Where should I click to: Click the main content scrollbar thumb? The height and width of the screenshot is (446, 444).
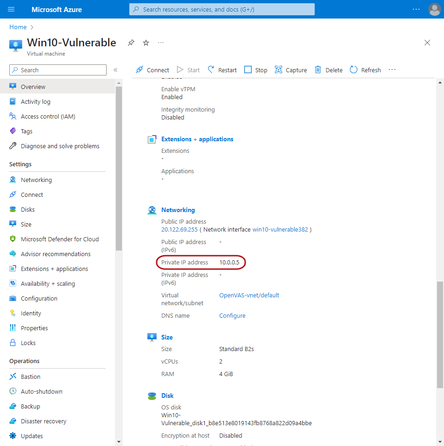(440, 334)
